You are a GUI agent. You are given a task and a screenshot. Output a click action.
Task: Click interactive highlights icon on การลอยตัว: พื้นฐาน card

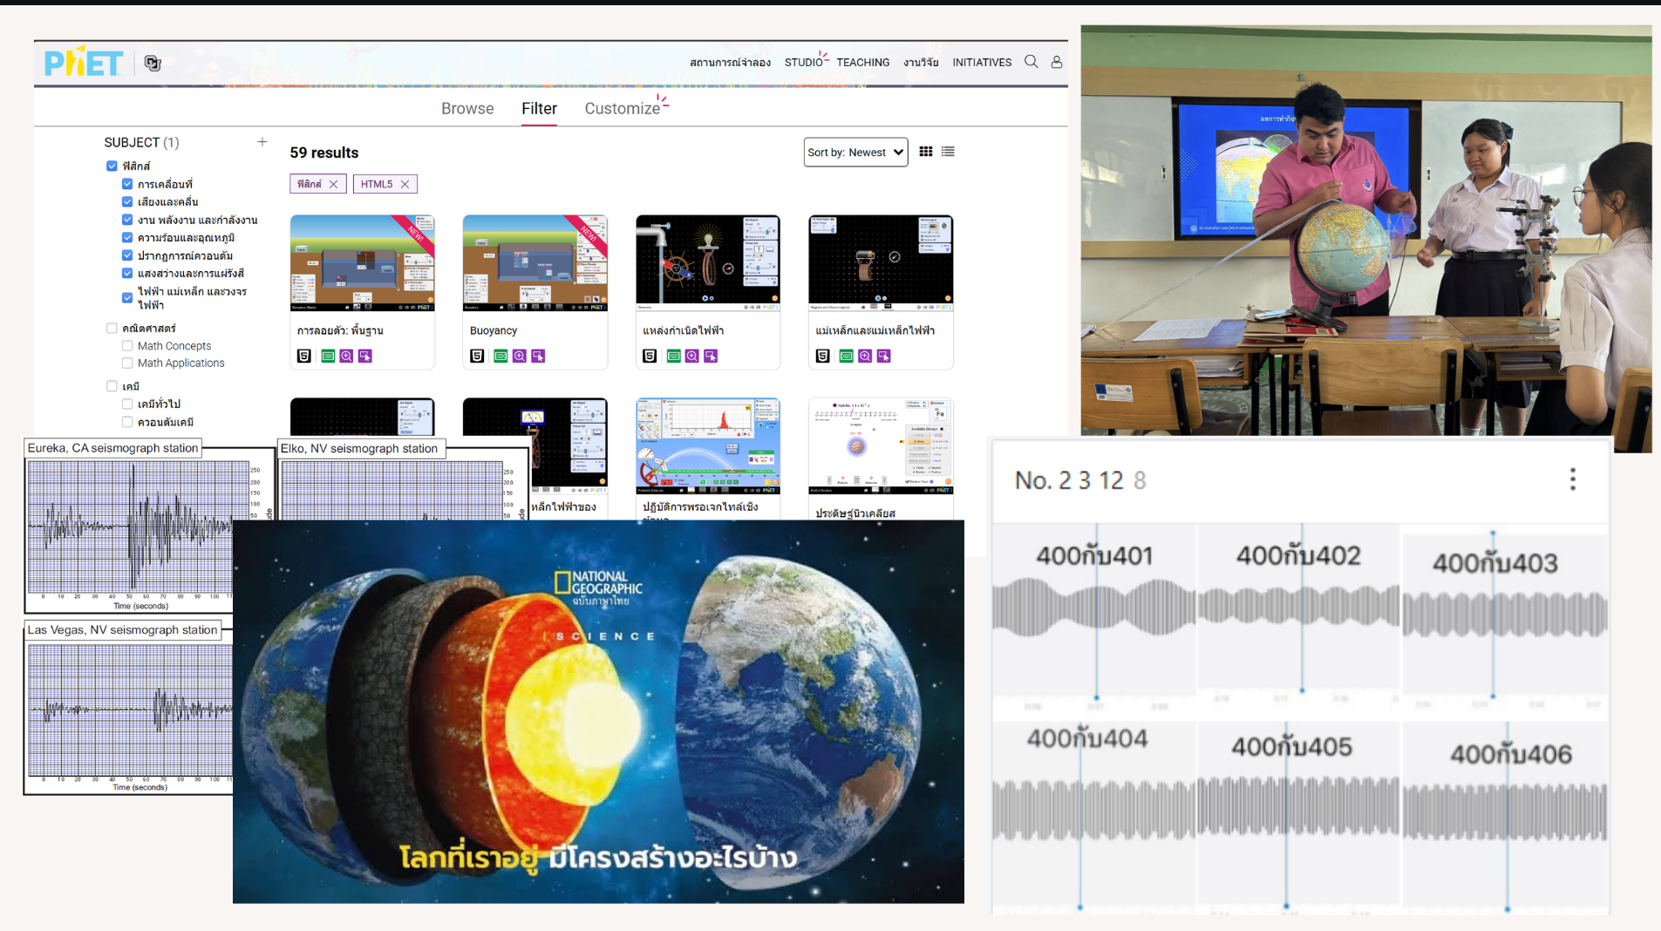(x=365, y=356)
